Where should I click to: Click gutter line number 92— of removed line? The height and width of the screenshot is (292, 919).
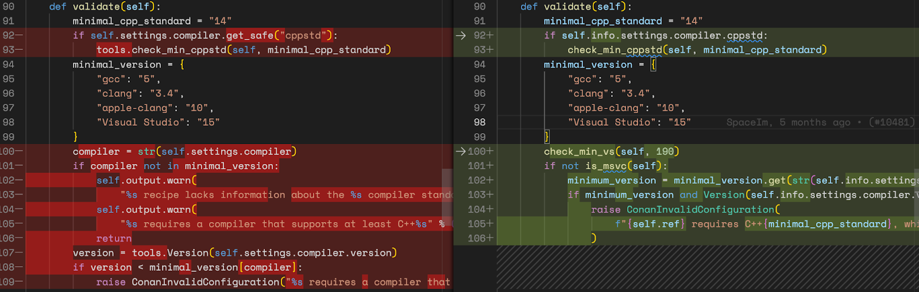click(13, 36)
